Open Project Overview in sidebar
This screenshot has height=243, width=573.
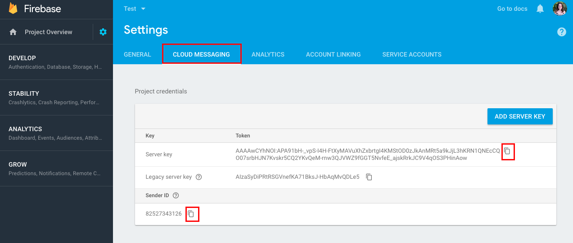(x=48, y=32)
